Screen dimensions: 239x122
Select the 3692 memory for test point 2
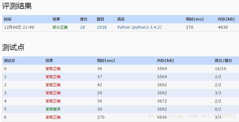point(162,85)
